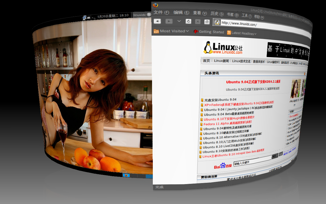Open the 工具 (Tools) menu
The width and height of the screenshot is (326, 204).
(x=245, y=15)
